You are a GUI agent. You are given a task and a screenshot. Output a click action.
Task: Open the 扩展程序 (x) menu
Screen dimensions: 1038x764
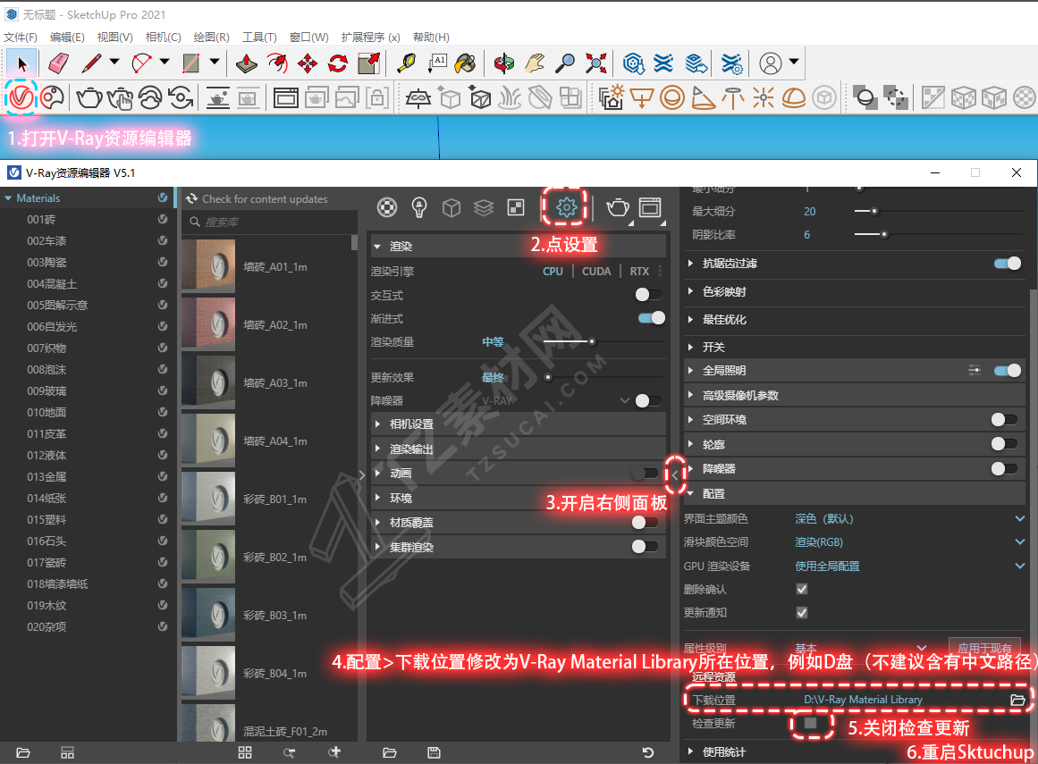point(371,37)
